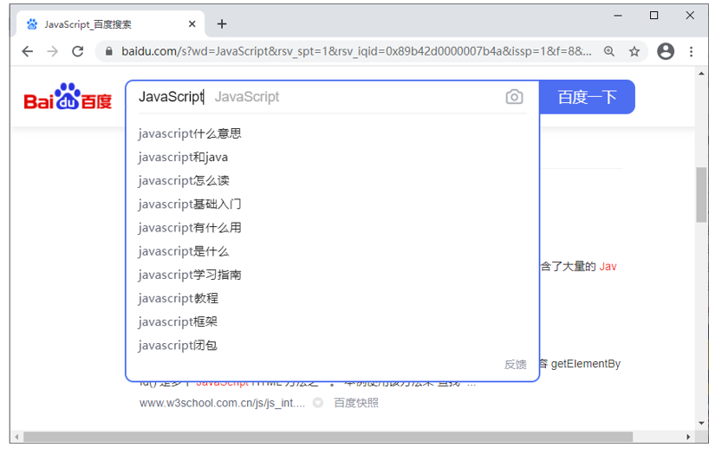This screenshot has width=728, height=454.
Task: Click the scroll up arrow
Action: click(x=701, y=74)
